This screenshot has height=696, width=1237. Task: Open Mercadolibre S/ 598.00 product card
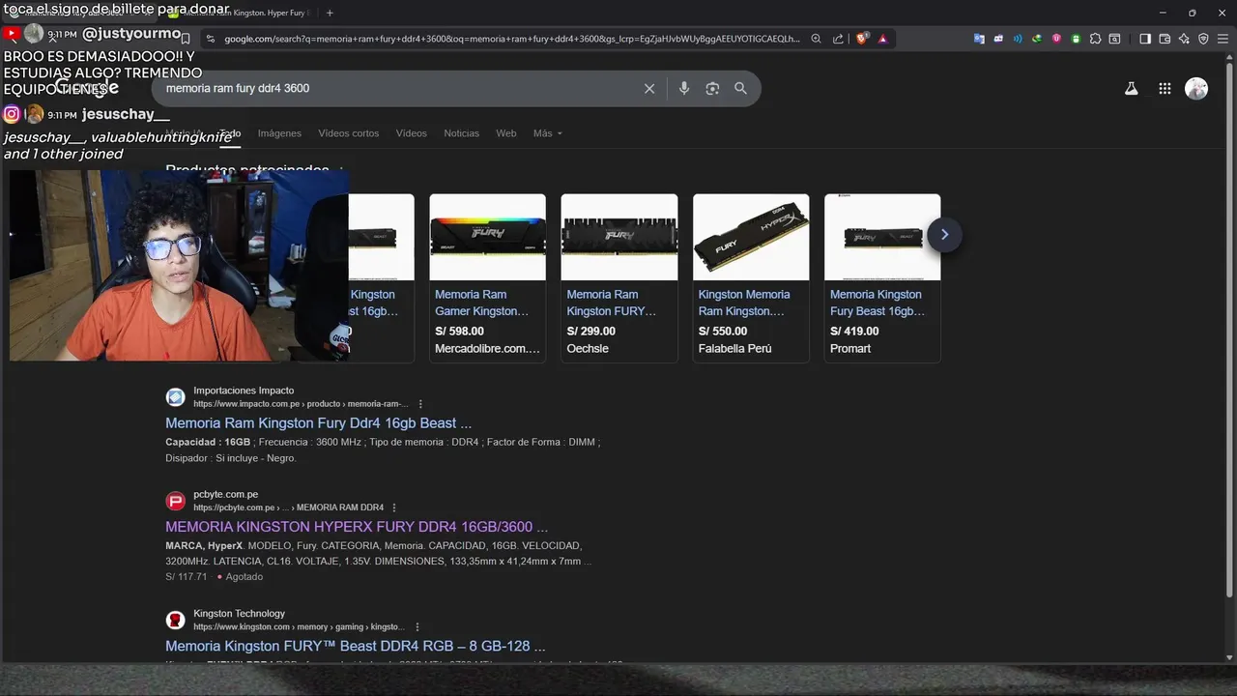(487, 278)
